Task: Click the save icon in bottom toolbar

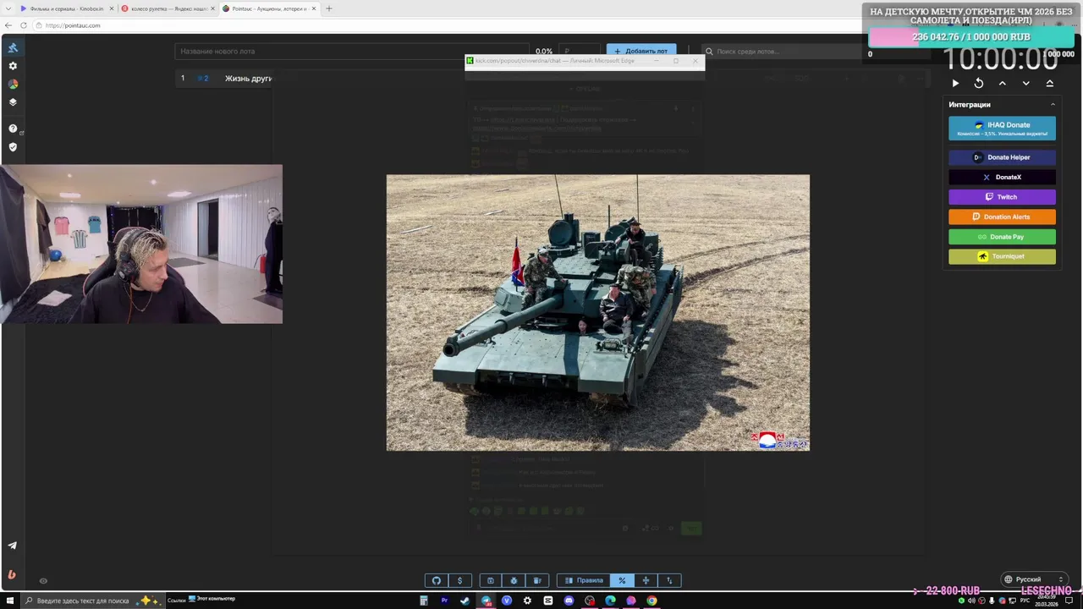Action: [490, 580]
